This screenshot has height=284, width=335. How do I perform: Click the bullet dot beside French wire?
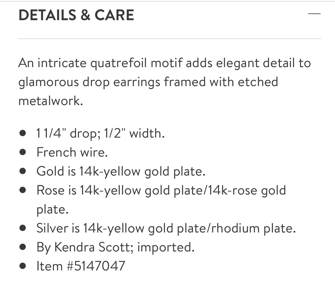[x=22, y=152]
